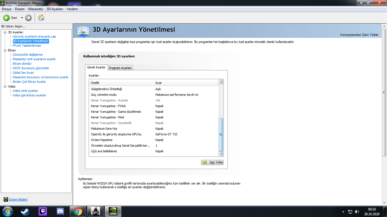
Task: Open Discord from the taskbar
Action: [60, 211]
